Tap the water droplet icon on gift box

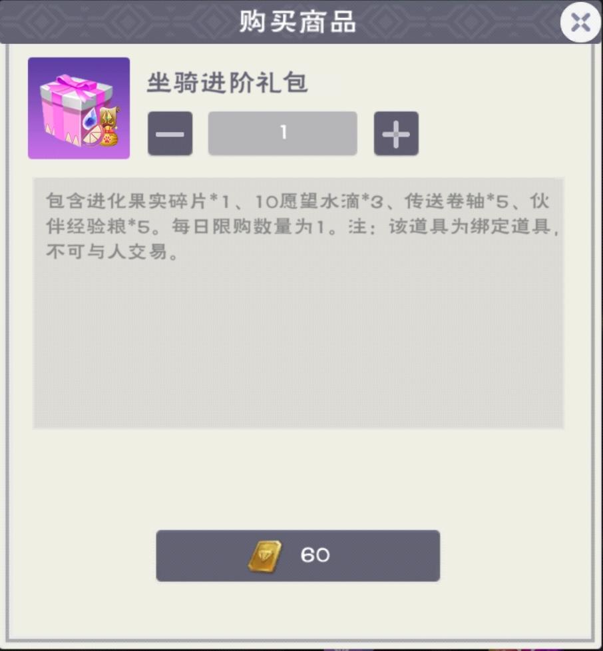pos(90,118)
